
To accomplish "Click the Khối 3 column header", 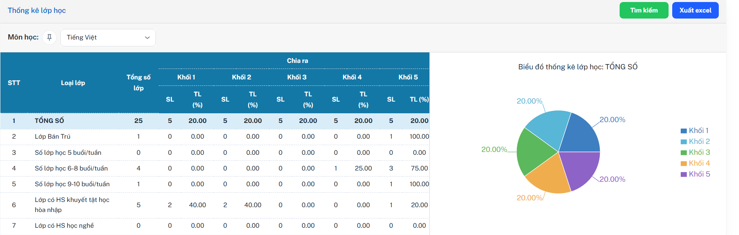I will [x=297, y=77].
